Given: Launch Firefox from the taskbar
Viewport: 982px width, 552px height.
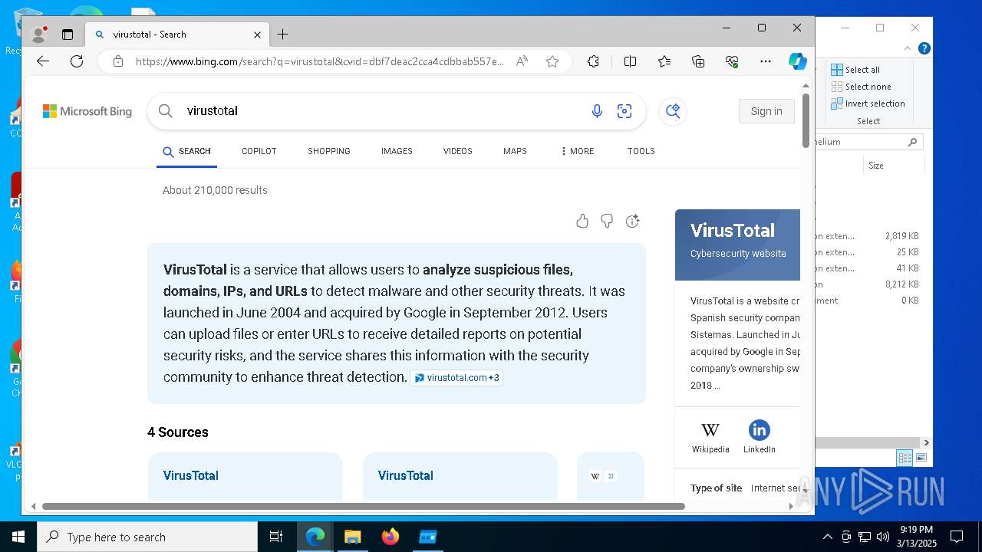Looking at the screenshot, I should click(390, 537).
